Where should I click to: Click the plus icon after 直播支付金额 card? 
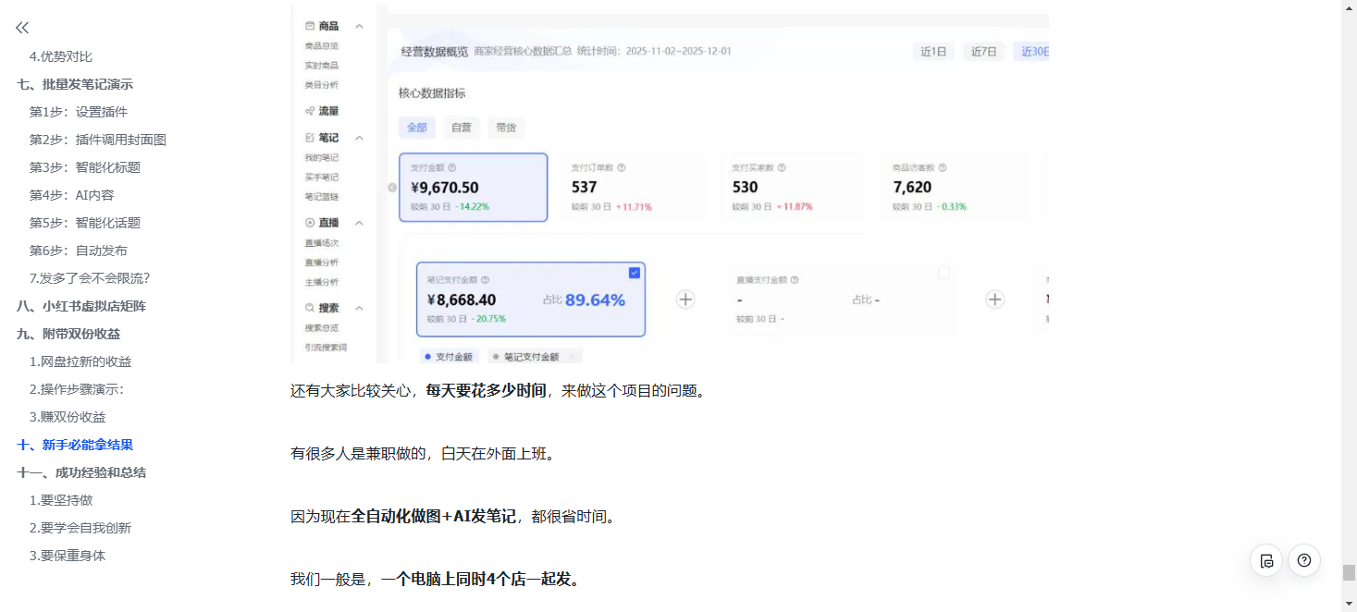pos(994,300)
